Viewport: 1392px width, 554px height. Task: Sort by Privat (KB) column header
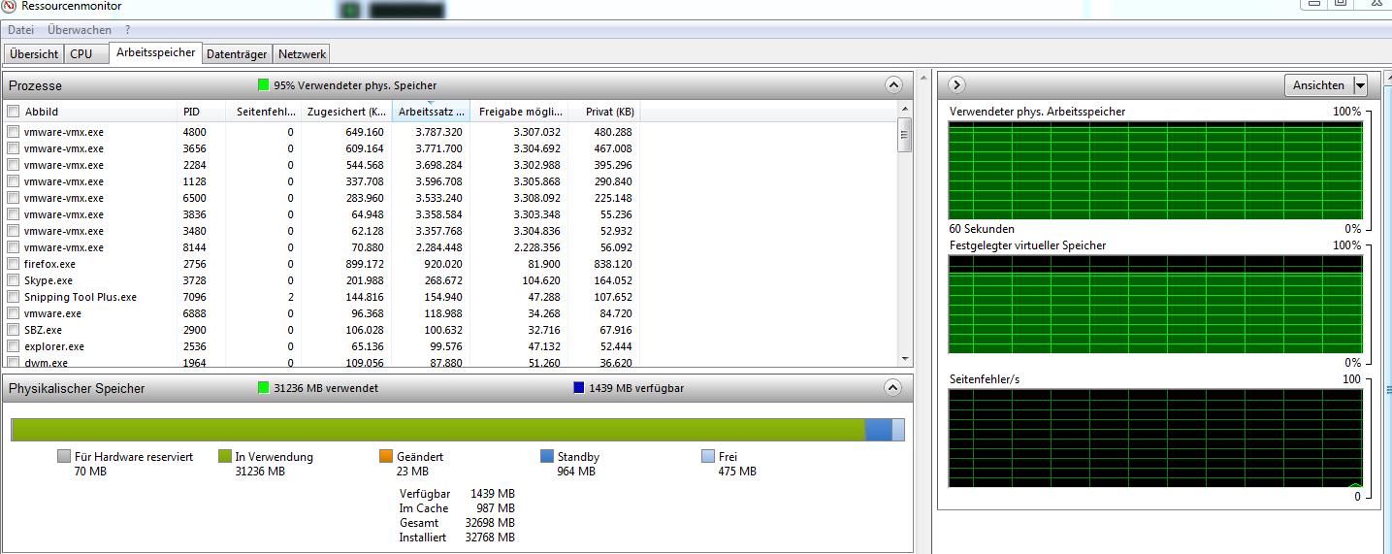click(604, 112)
